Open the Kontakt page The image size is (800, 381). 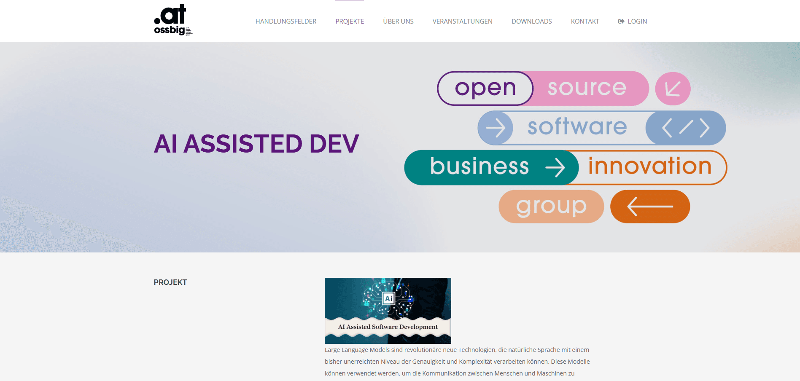pyautogui.click(x=585, y=21)
